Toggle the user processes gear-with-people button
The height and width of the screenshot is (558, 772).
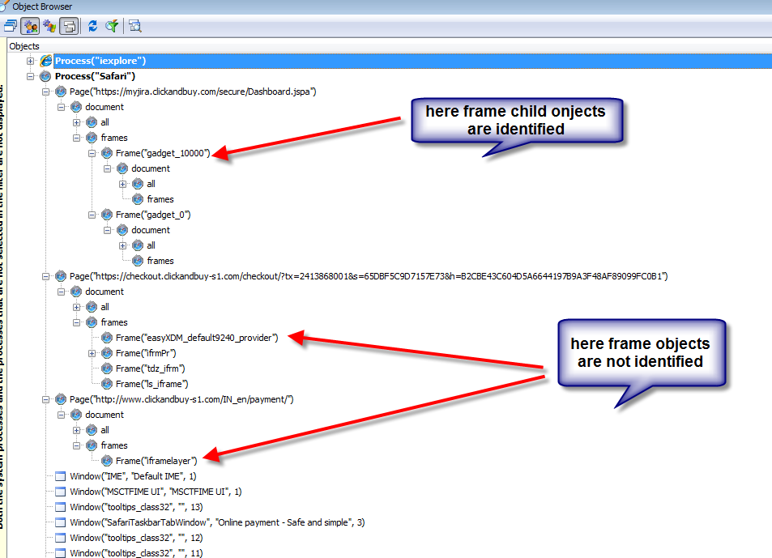[x=31, y=26]
